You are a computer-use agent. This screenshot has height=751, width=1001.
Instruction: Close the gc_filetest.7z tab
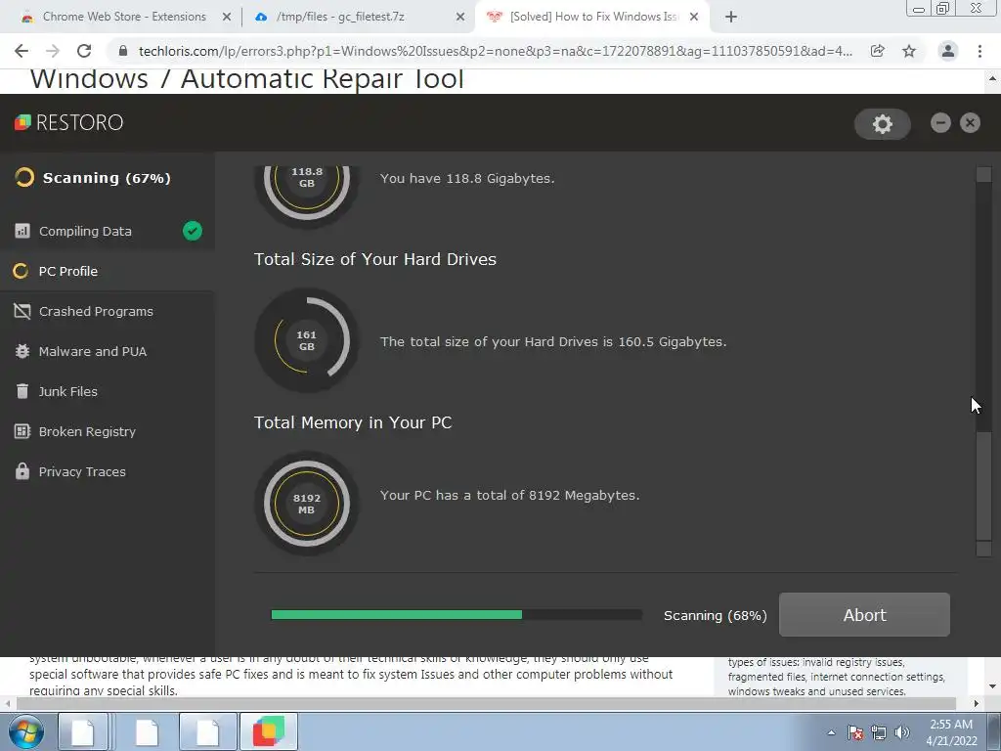pyautogui.click(x=460, y=18)
